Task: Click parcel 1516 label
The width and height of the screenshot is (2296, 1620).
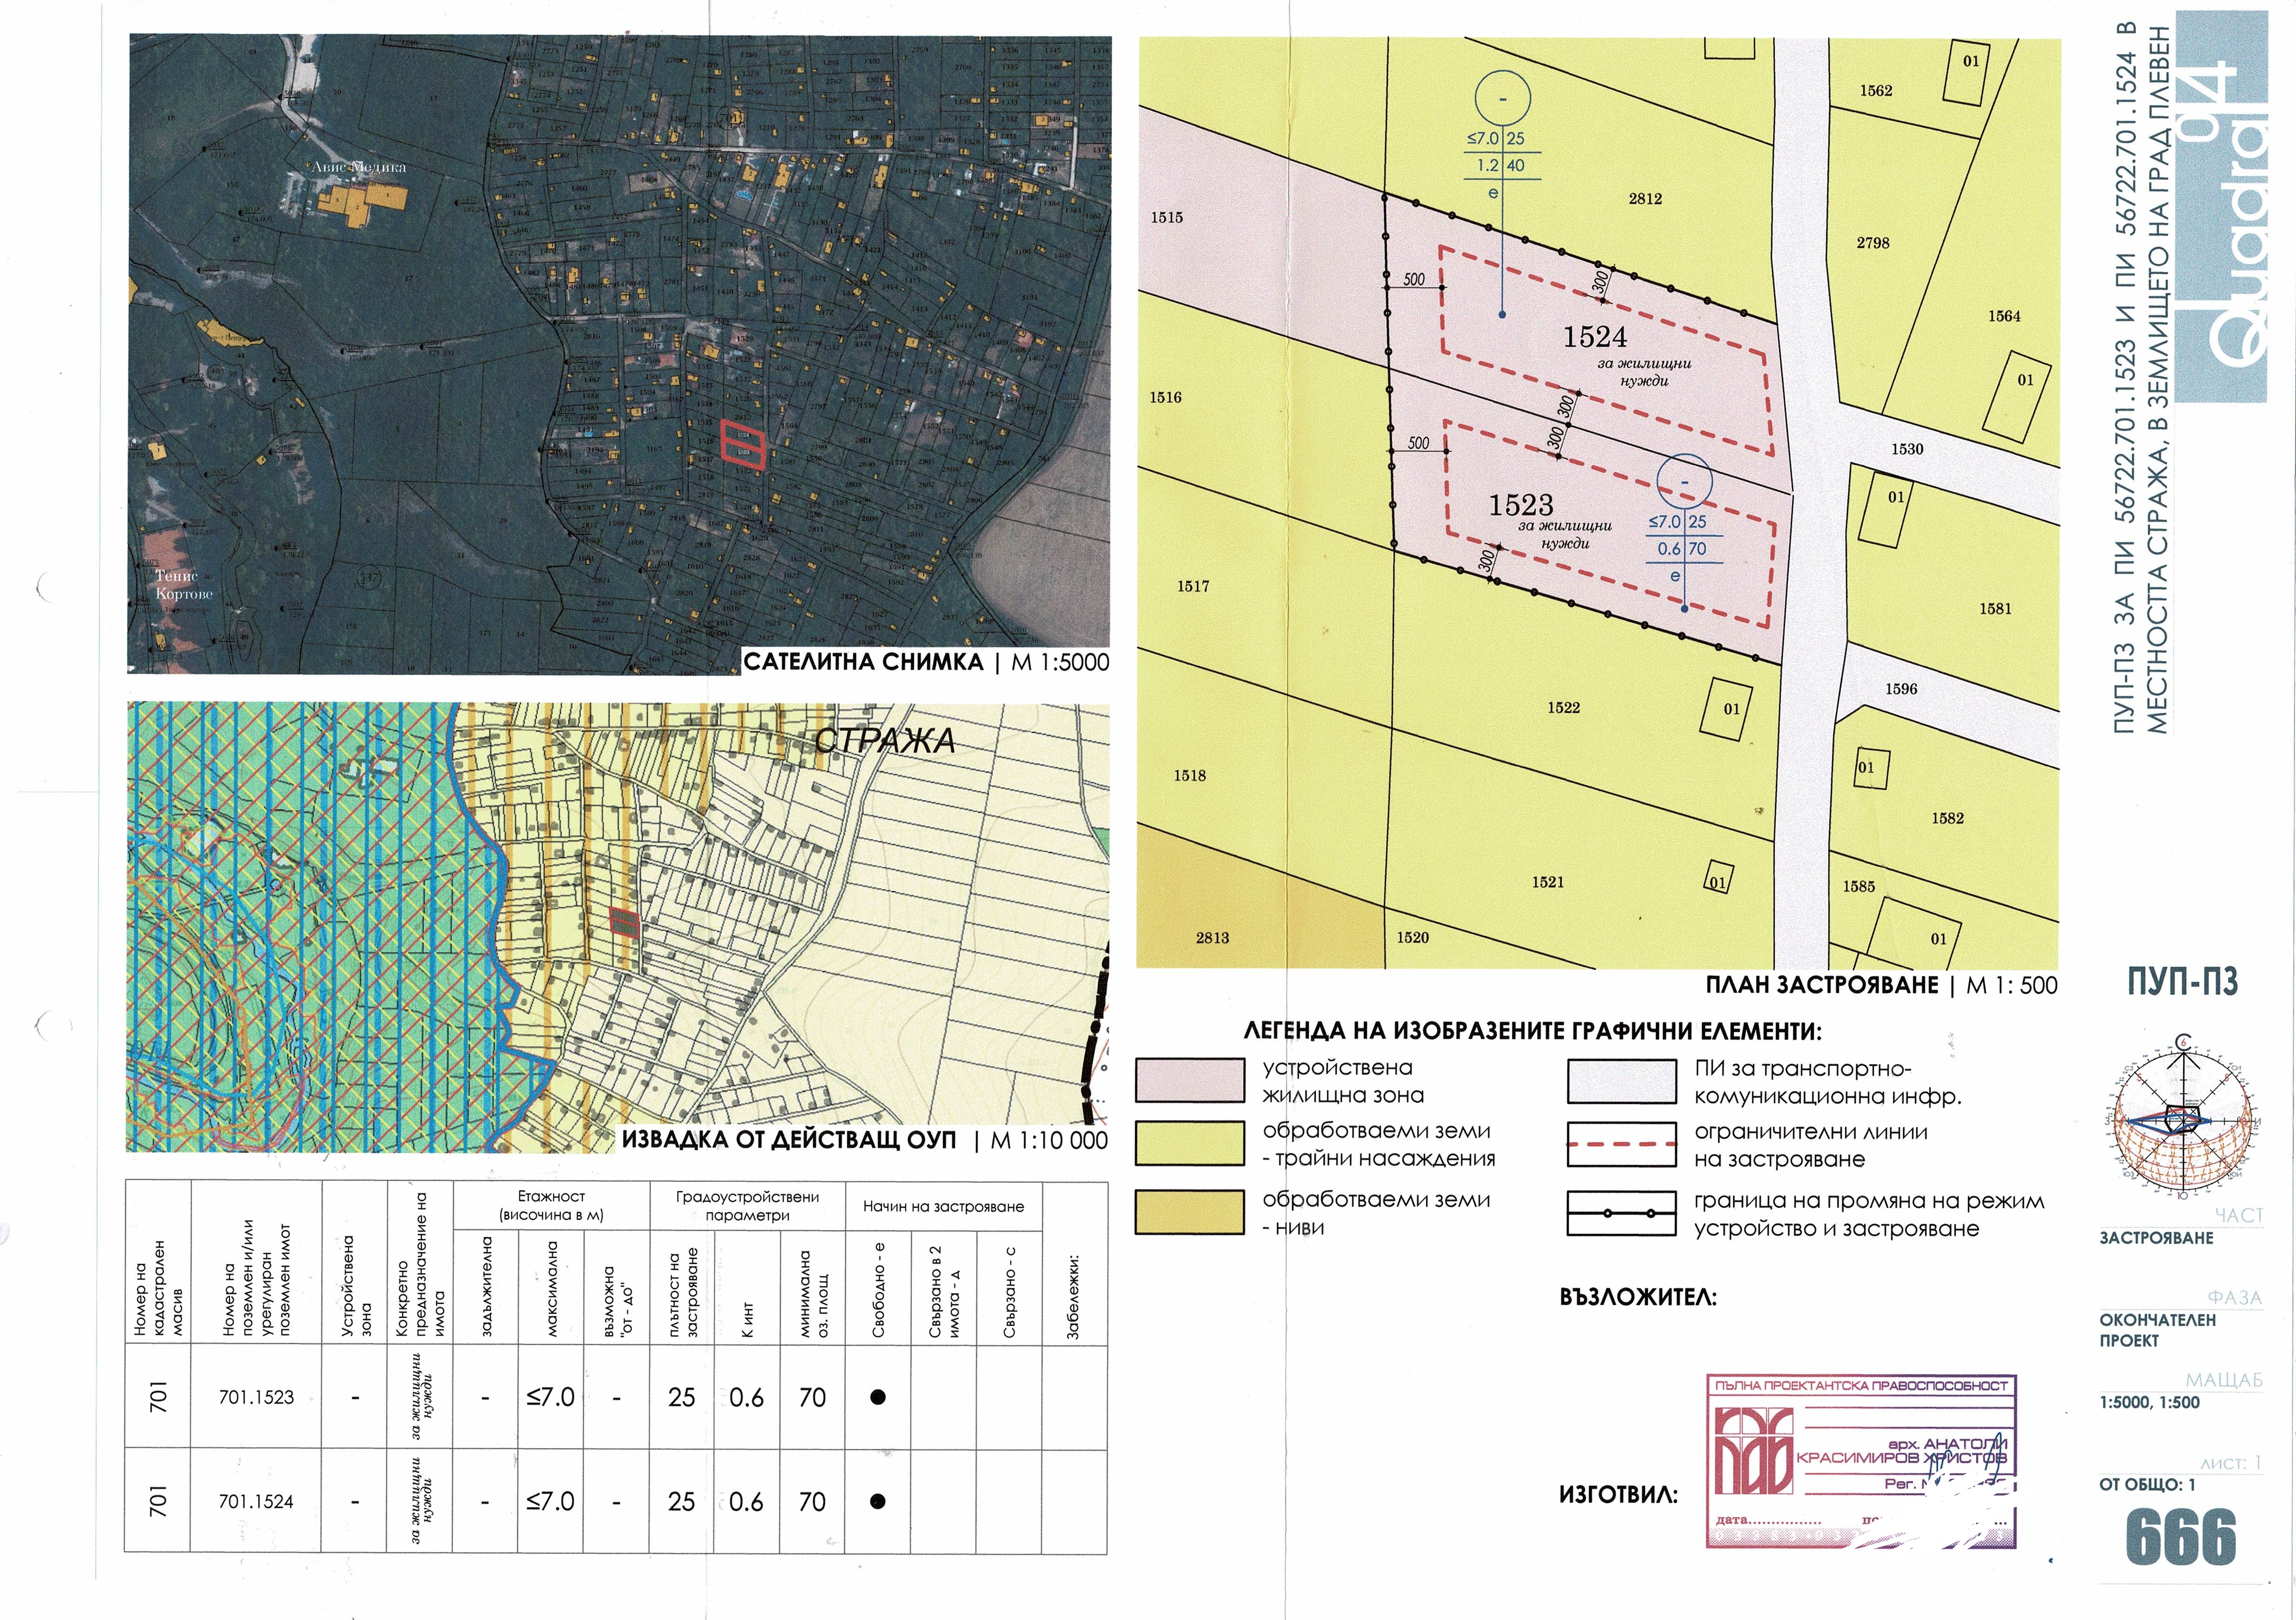Action: [x=1165, y=397]
